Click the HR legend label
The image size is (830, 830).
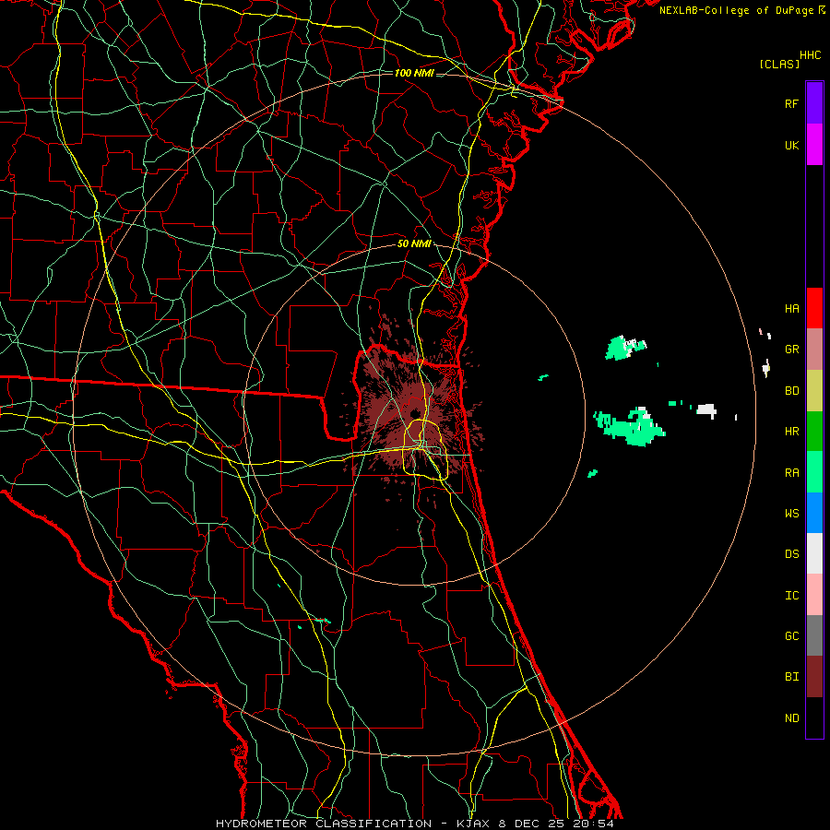tap(791, 432)
